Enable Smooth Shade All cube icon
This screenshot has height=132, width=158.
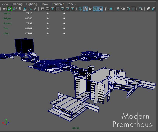click(85, 9)
